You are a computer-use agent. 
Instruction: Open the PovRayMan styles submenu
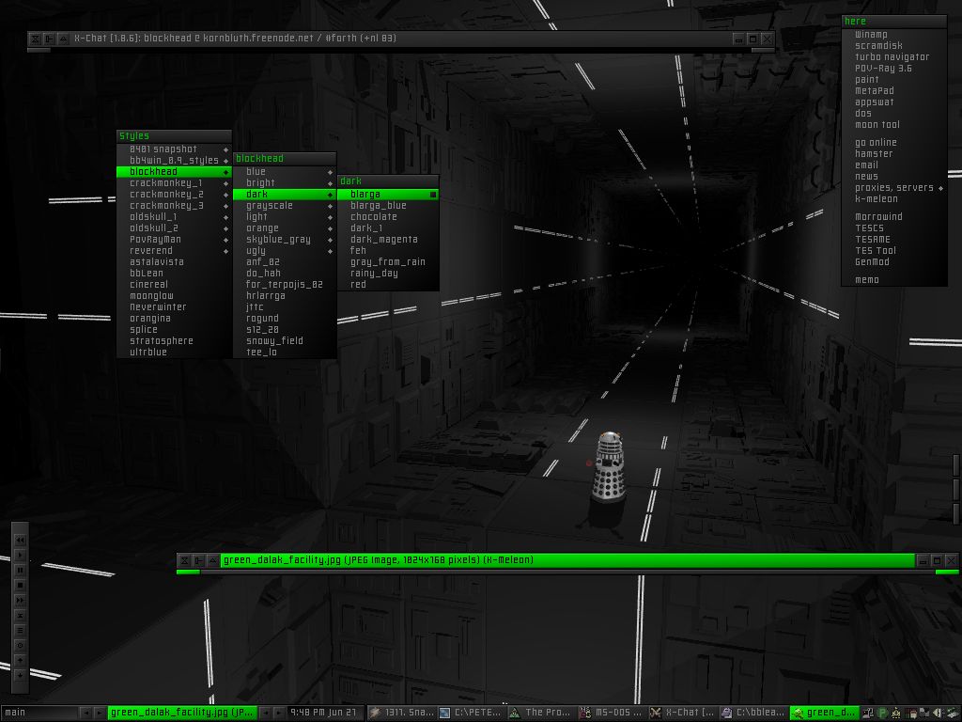[x=174, y=240]
